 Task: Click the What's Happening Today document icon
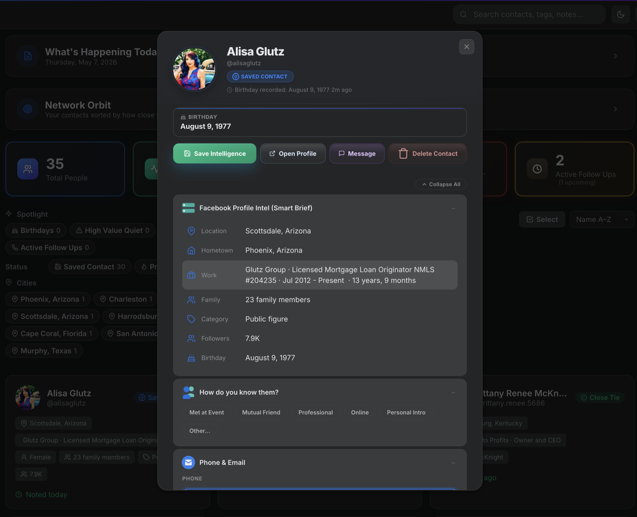[28, 56]
